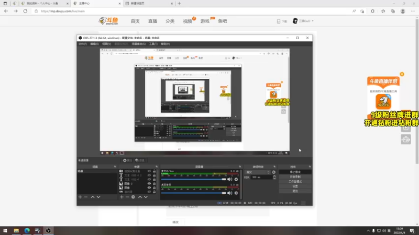The image size is (419, 235).
Task: Toggle visibility of first 文本 (GDI+) source
Action: 149,175
